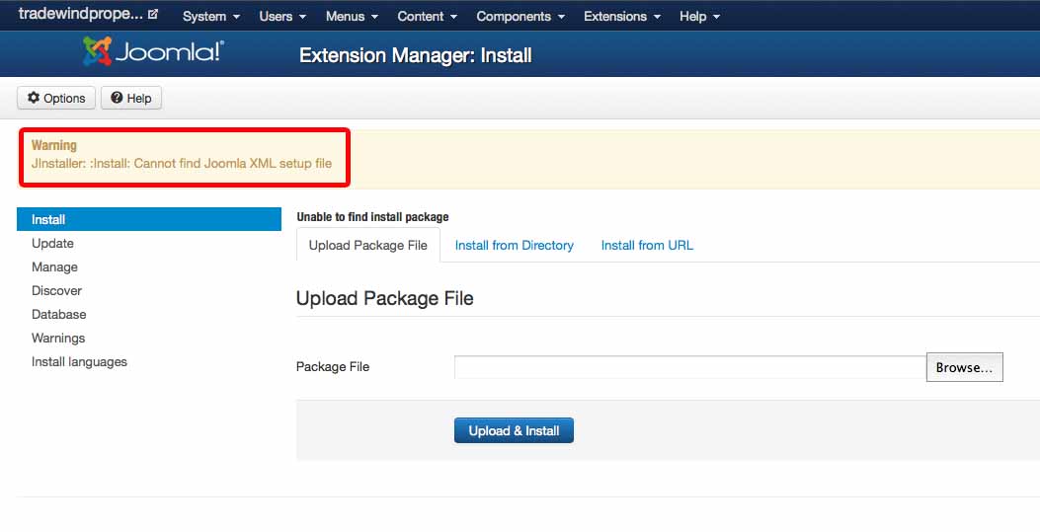
Task: Open the Menus dropdown menu
Action: [352, 17]
